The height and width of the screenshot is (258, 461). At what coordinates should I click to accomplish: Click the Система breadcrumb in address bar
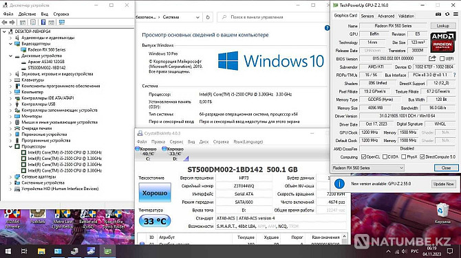click(171, 17)
